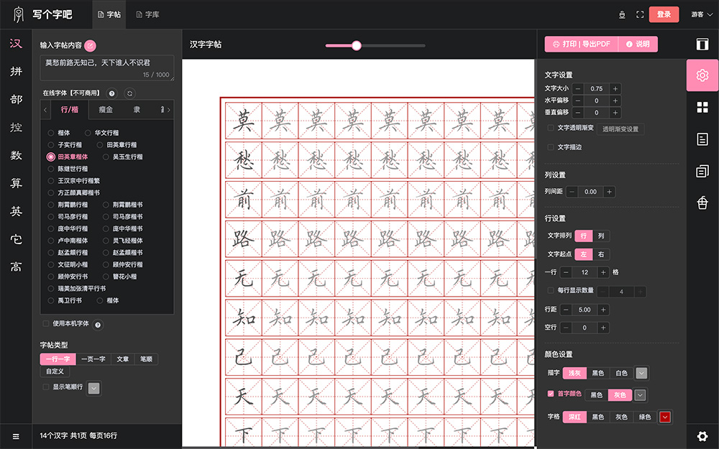Click the pink edit content icon
The width and height of the screenshot is (719, 449).
coord(91,45)
